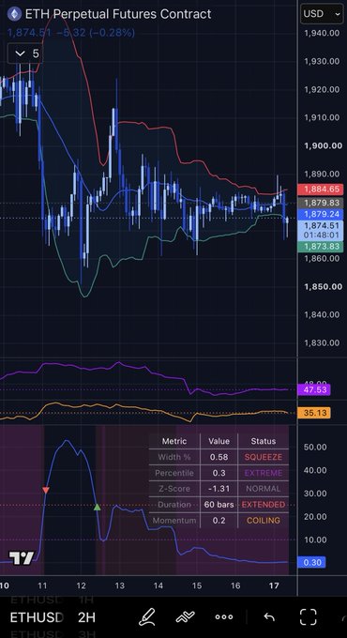347x638 pixels.
Task: Click the Duration value 60 bars
Action: coord(219,505)
